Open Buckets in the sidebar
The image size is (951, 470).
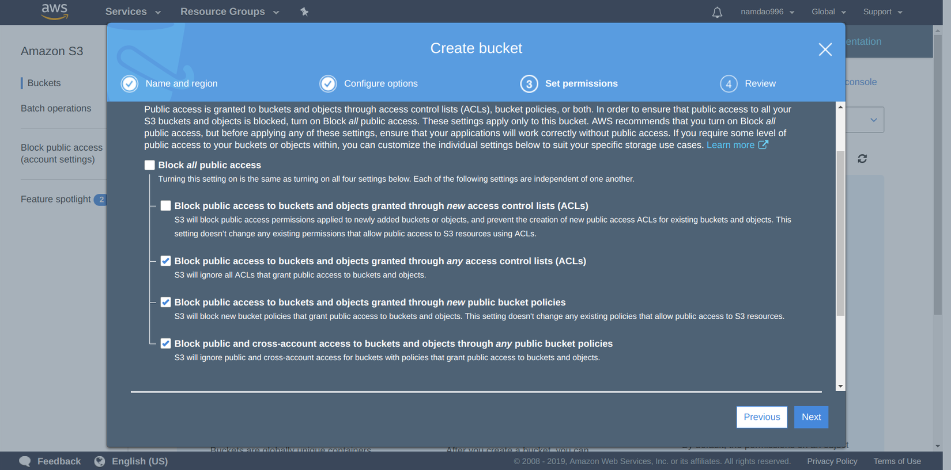(x=44, y=83)
